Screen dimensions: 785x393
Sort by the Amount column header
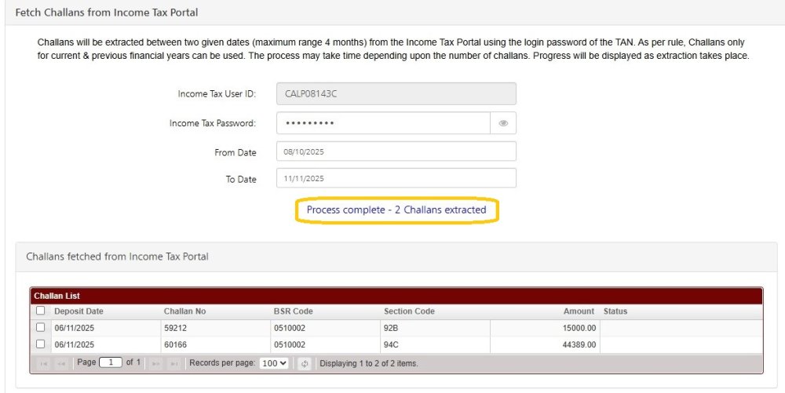pyautogui.click(x=579, y=311)
